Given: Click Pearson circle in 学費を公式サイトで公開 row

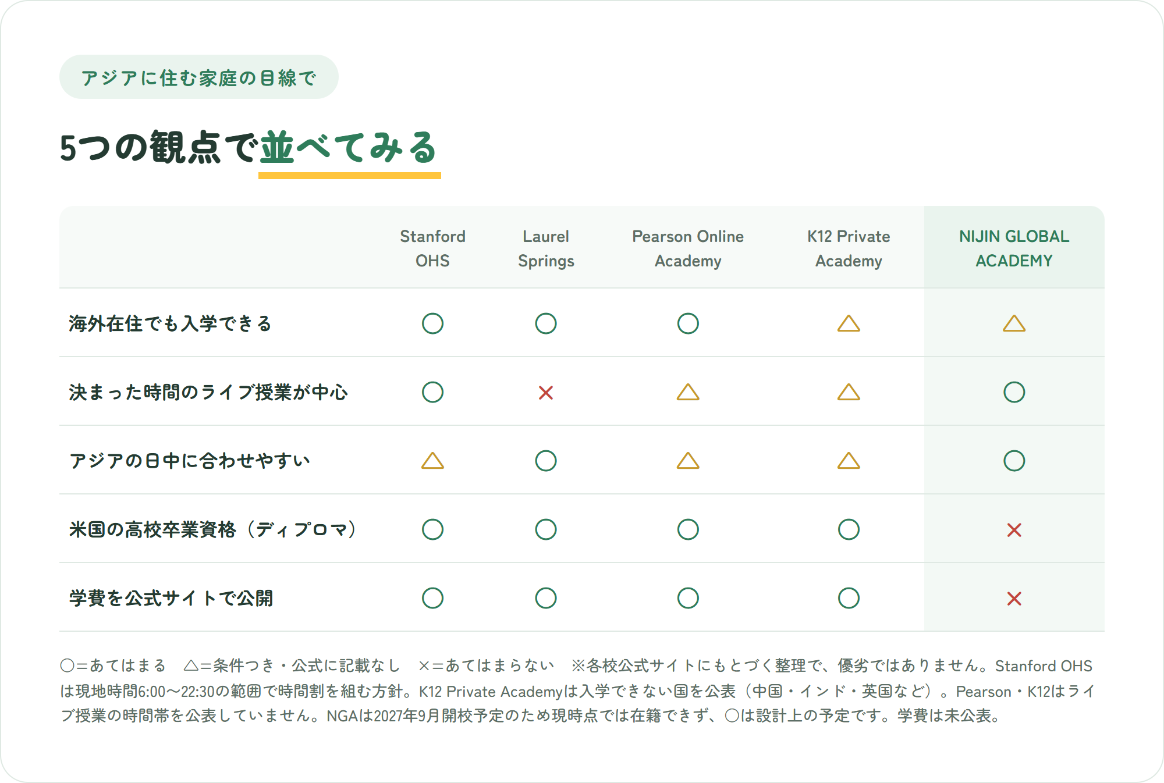Looking at the screenshot, I should click(688, 598).
